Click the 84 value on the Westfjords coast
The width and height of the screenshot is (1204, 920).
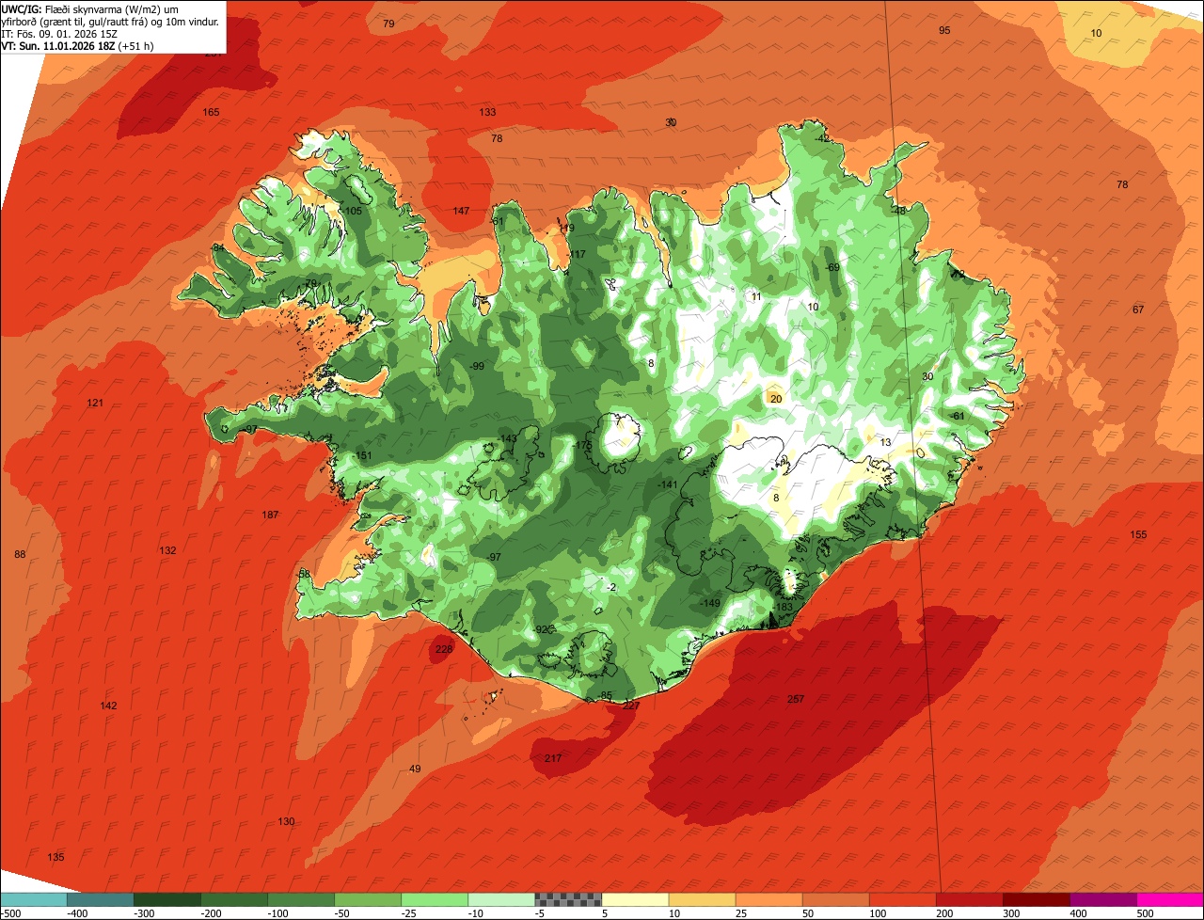(218, 247)
